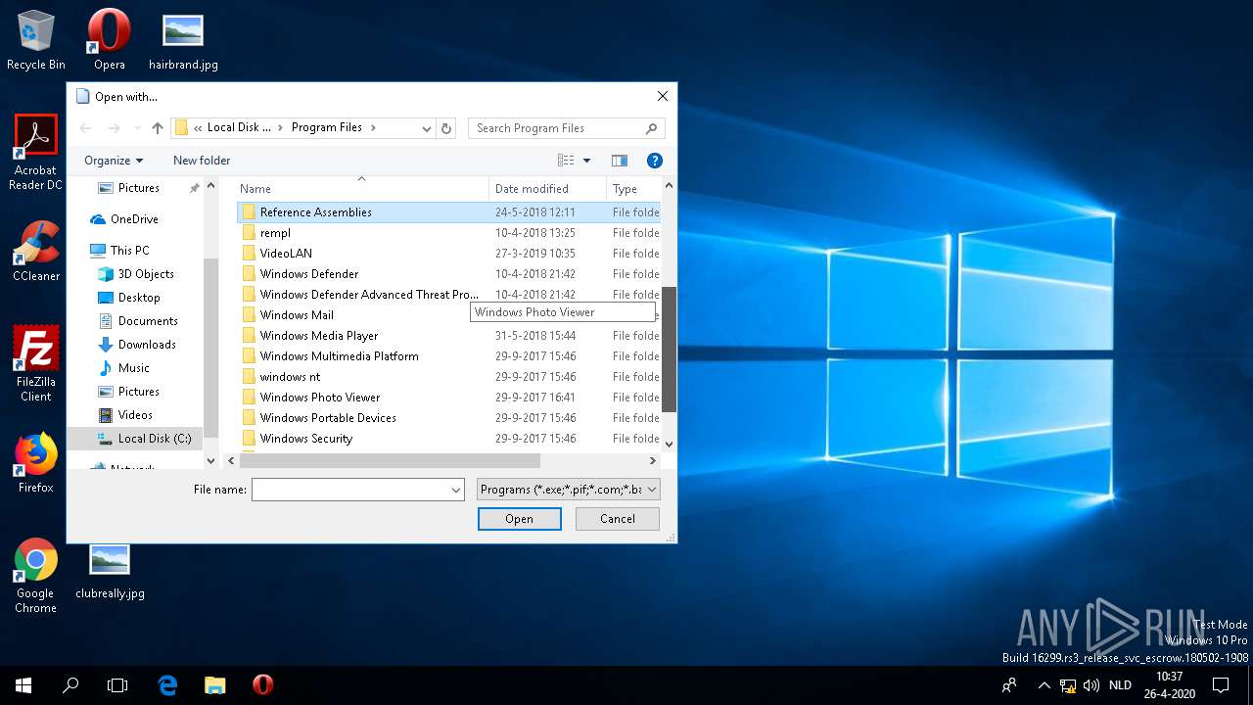
Task: Select the Windows Multimedia Platform folder
Action: pyautogui.click(x=448, y=356)
